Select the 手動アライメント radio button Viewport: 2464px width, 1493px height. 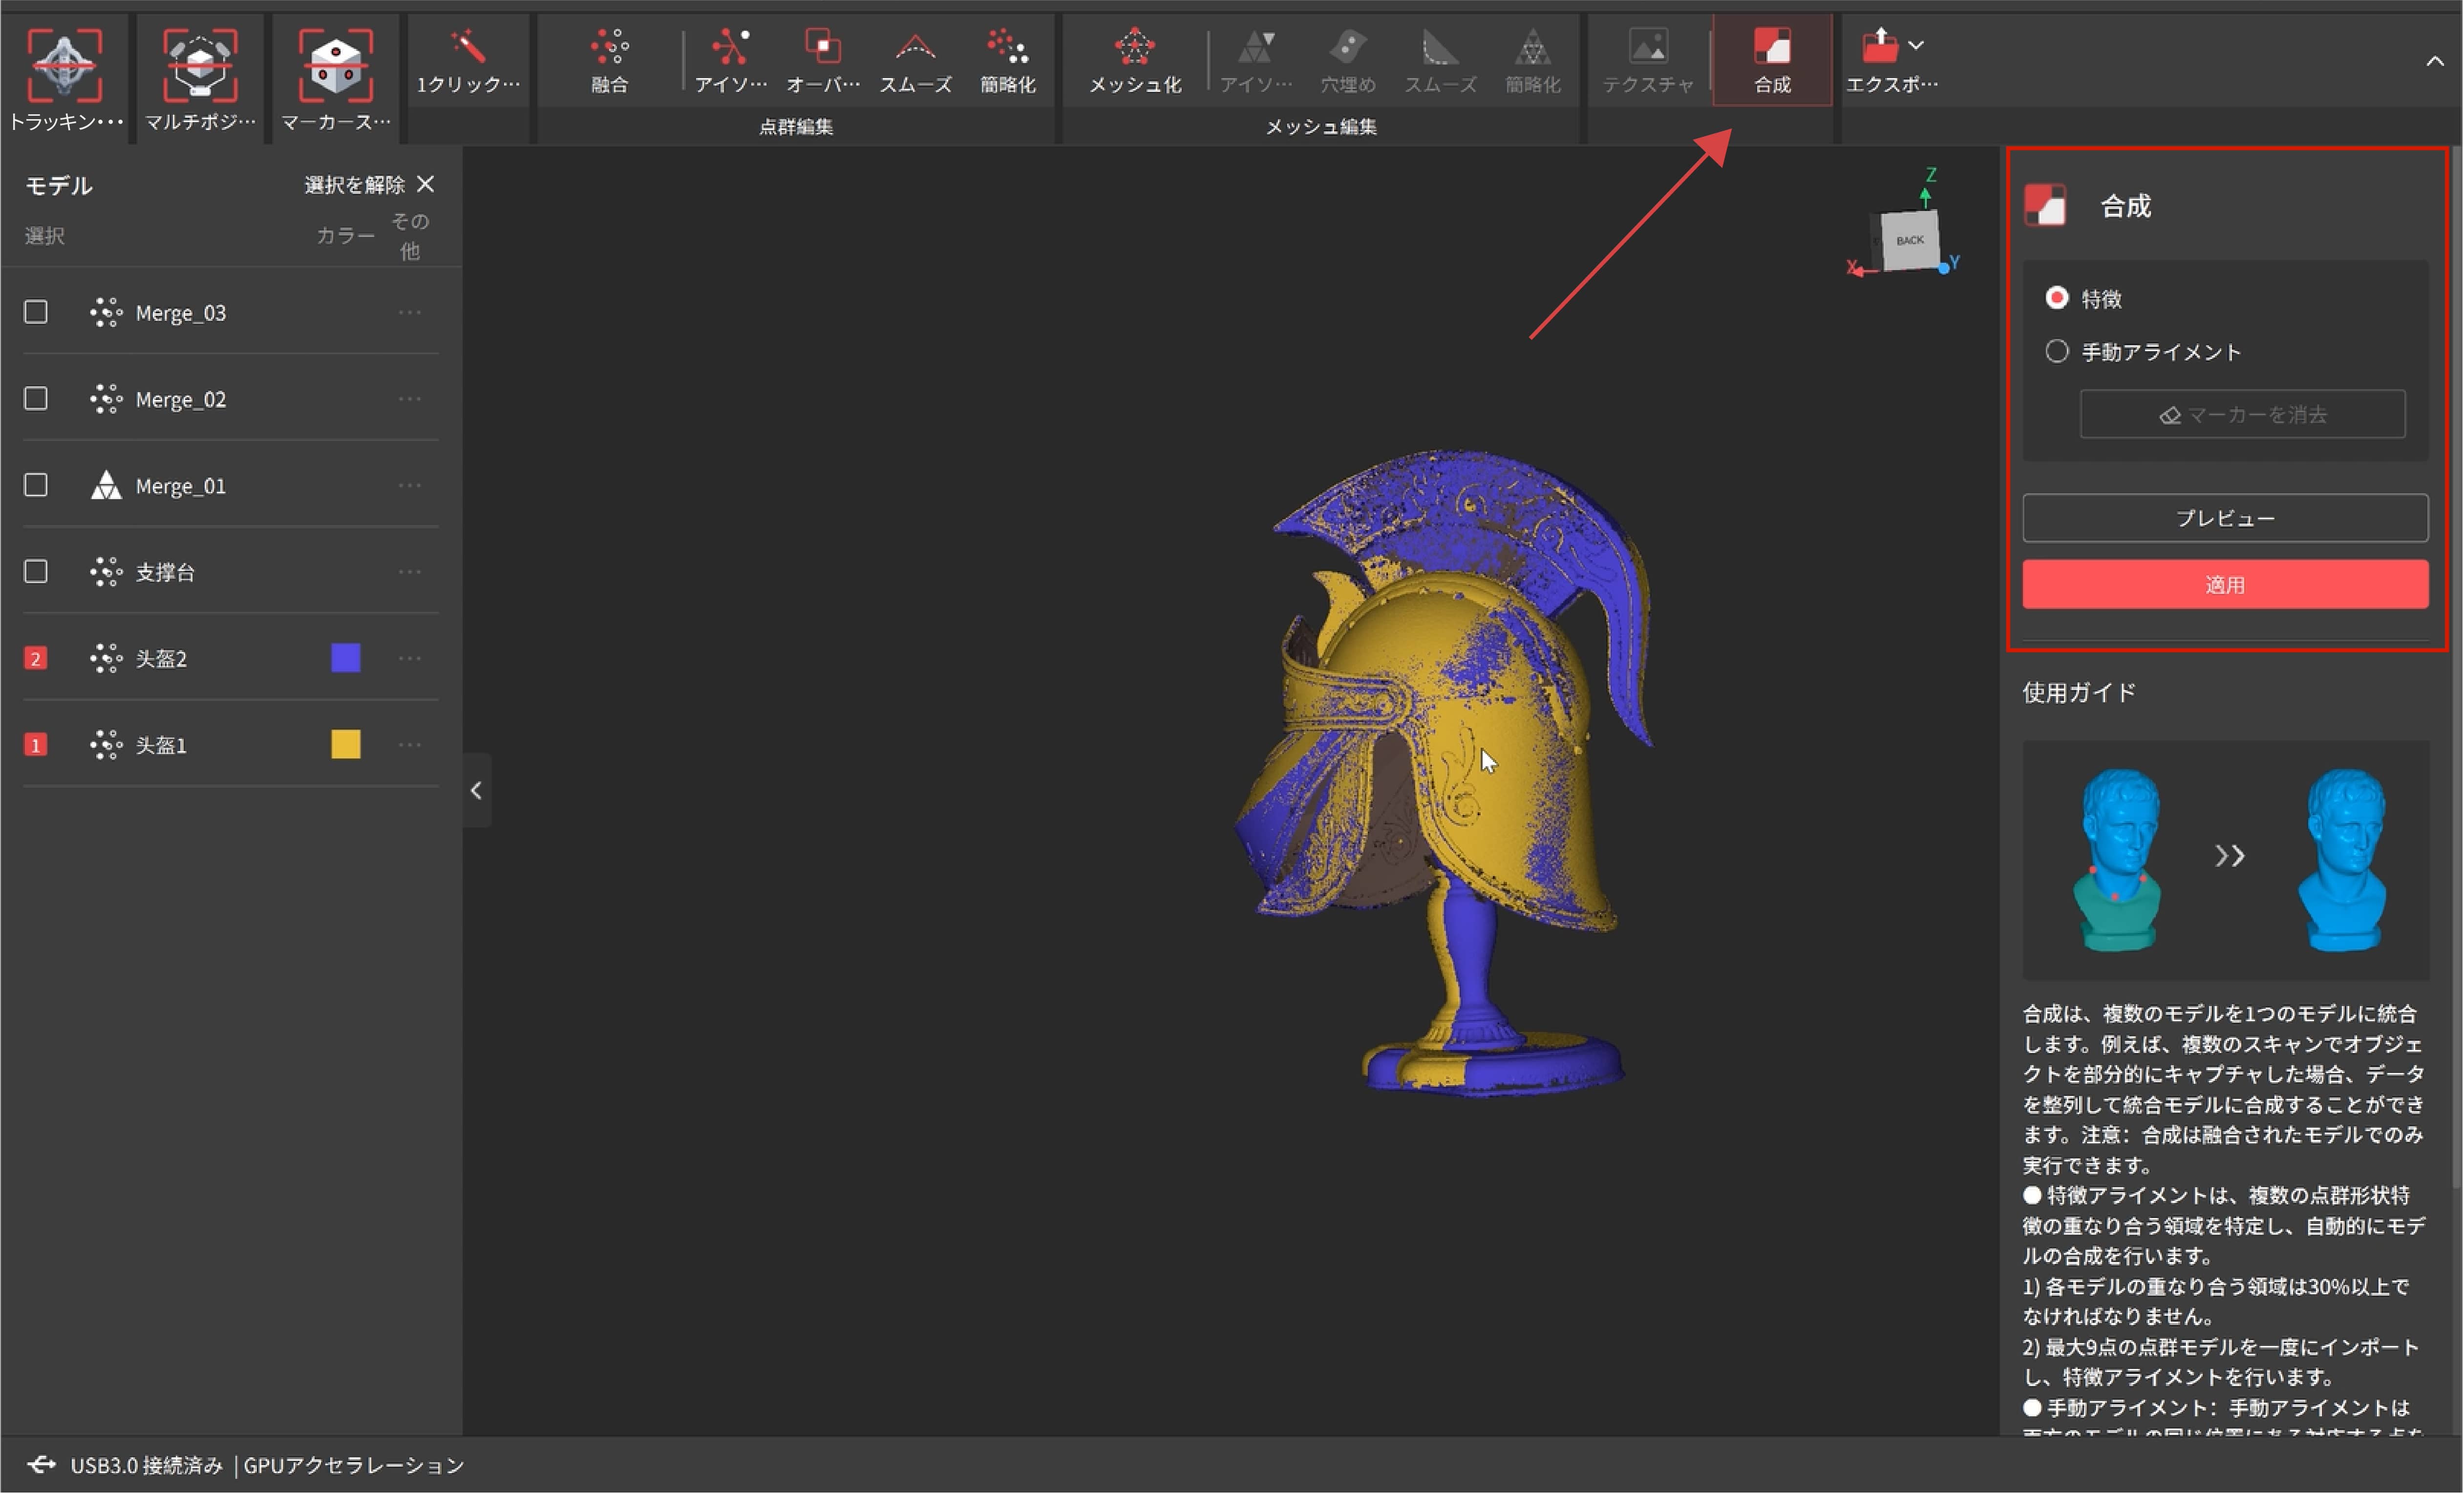point(2056,351)
